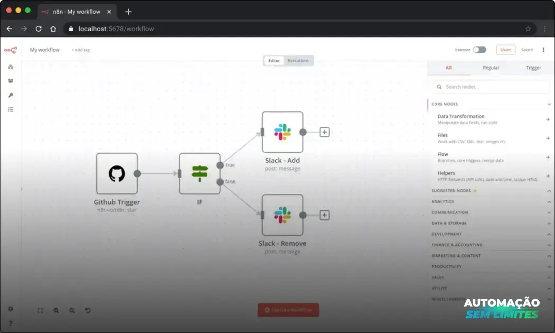This screenshot has height=333, width=555.
Task: Open the Data Transformation node group
Action: click(x=491, y=119)
